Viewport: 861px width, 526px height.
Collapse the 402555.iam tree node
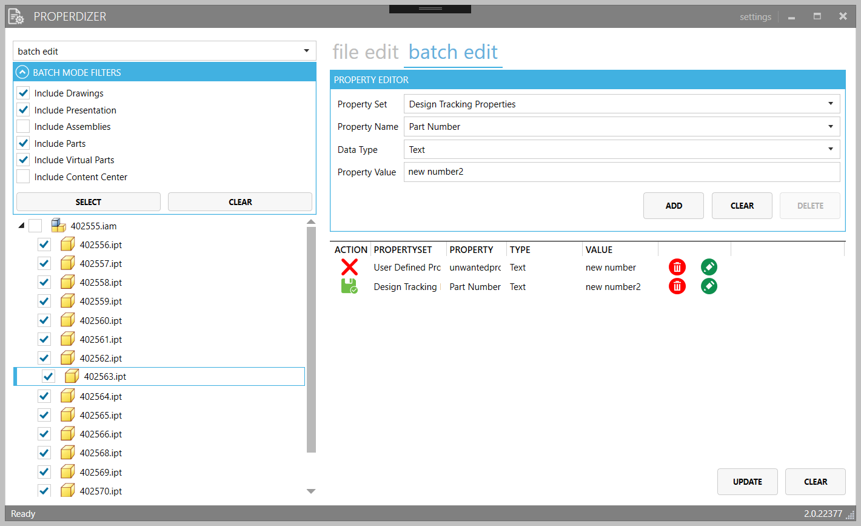click(x=22, y=226)
